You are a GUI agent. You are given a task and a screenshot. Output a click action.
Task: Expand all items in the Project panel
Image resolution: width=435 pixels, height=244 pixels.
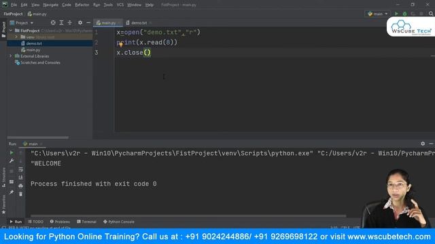pyautogui.click(x=61, y=22)
